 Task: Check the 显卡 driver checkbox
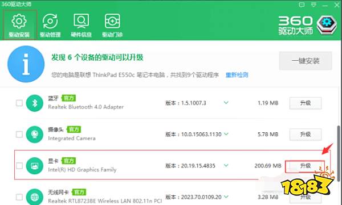[19, 166]
